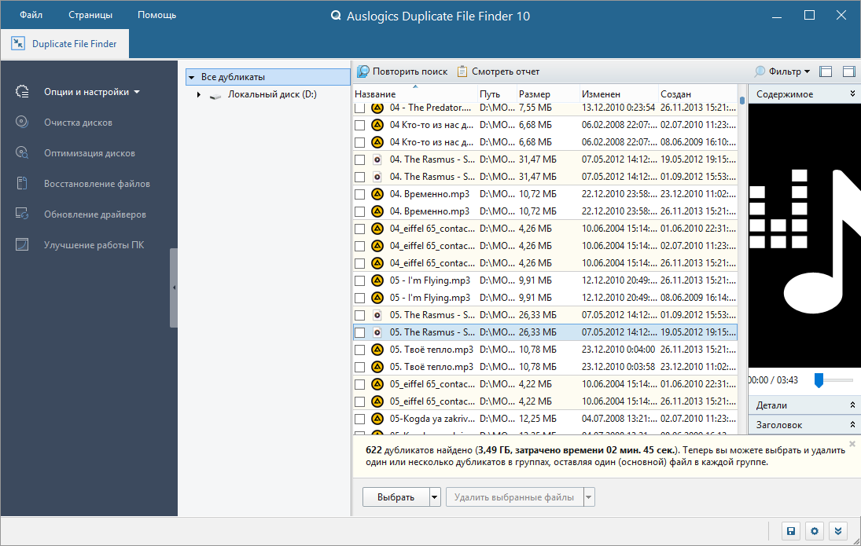861x546 pixels.
Task: Click the driver update sidebar icon
Action: click(22, 214)
